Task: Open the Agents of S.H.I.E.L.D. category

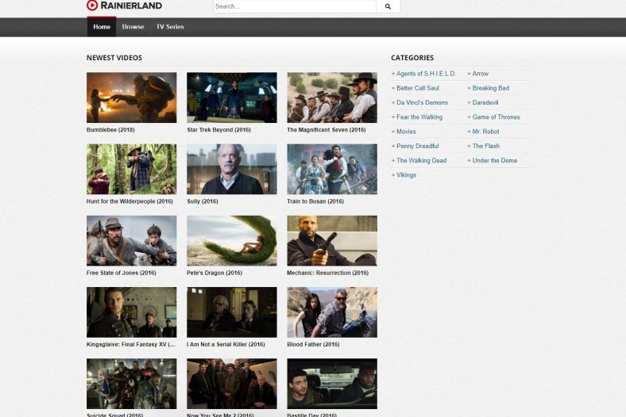Action: click(x=426, y=74)
